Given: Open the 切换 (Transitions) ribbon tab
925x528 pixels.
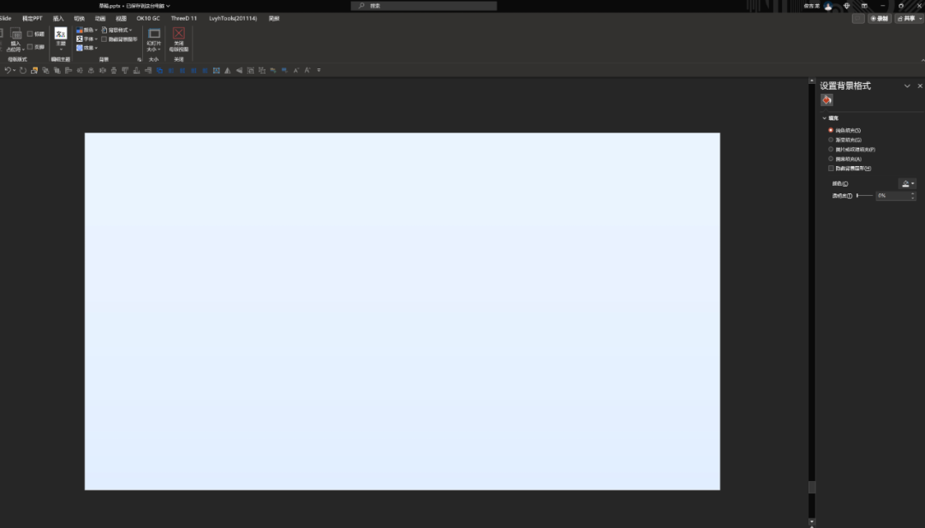Looking at the screenshot, I should click(79, 19).
